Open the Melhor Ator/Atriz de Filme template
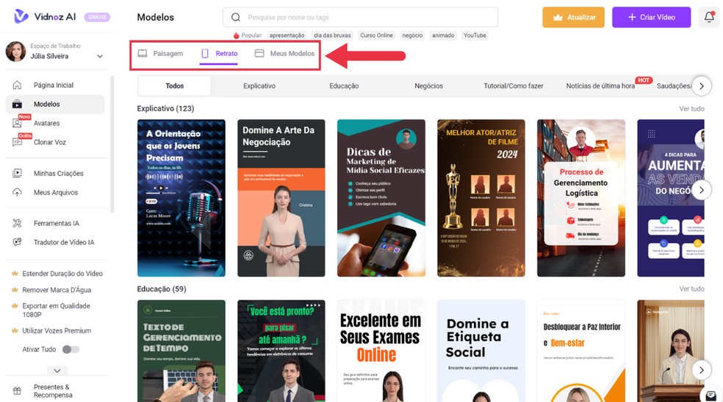 pos(481,198)
